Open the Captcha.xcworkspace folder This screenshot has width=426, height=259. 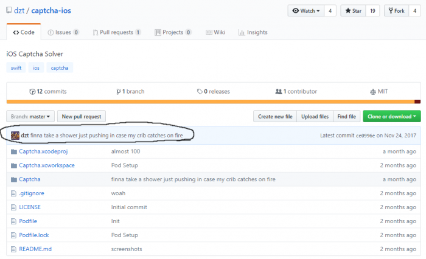[47, 165]
